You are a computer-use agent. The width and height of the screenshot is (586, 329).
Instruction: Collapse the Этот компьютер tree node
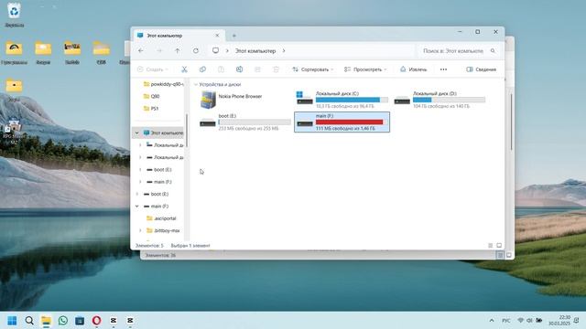pos(136,133)
